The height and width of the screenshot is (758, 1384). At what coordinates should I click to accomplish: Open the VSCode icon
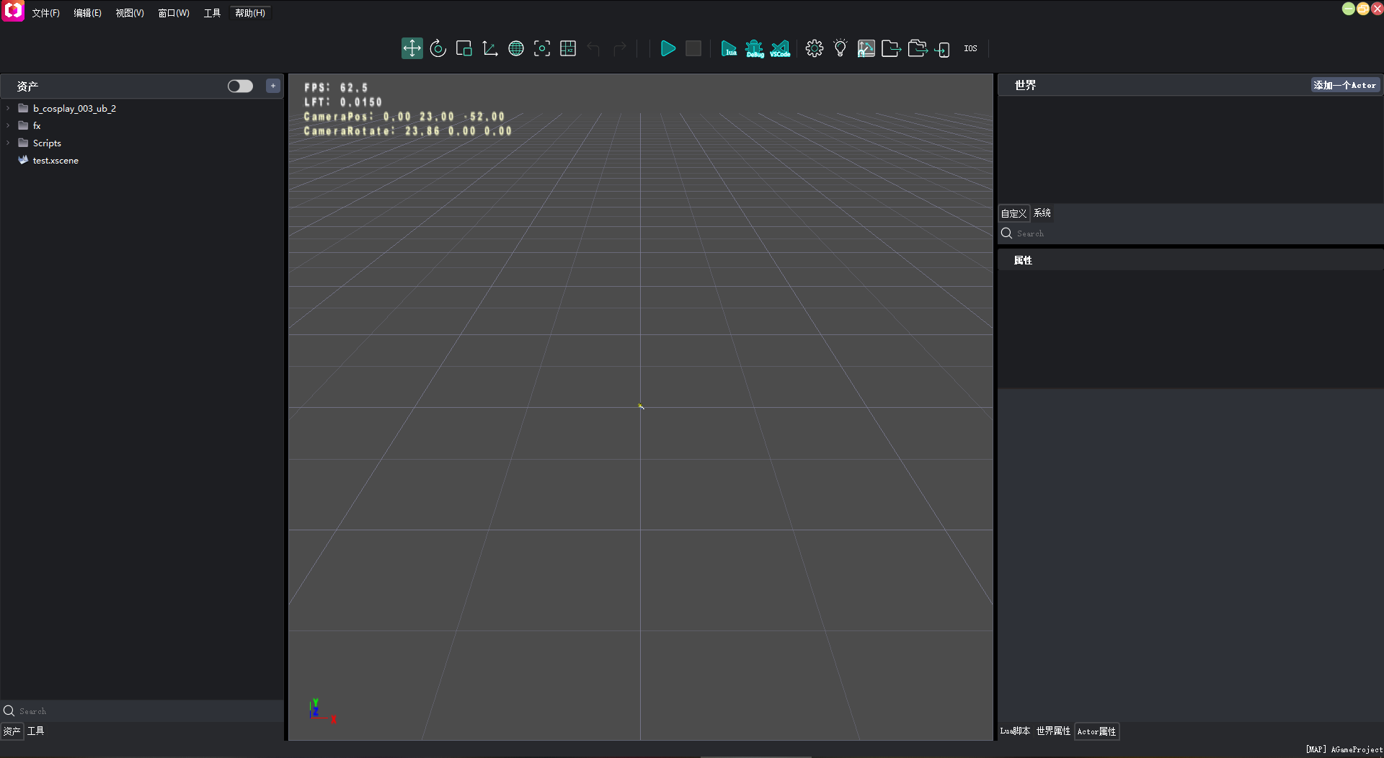click(x=780, y=48)
